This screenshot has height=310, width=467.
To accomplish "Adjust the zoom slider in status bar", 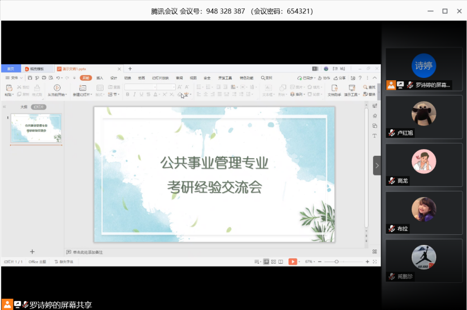I will click(x=337, y=261).
